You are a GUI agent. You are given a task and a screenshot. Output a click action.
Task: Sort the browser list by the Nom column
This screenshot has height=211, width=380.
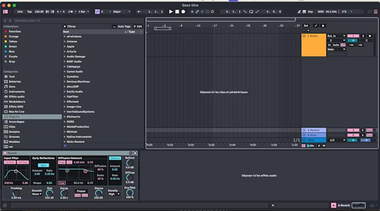(95, 32)
